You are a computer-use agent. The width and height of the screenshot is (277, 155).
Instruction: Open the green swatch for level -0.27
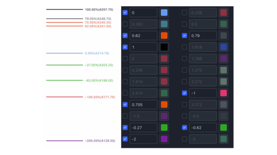coord(164,127)
